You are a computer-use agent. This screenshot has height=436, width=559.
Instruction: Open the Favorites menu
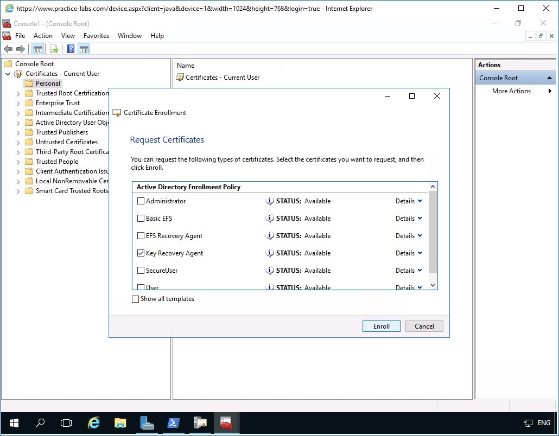tap(96, 35)
